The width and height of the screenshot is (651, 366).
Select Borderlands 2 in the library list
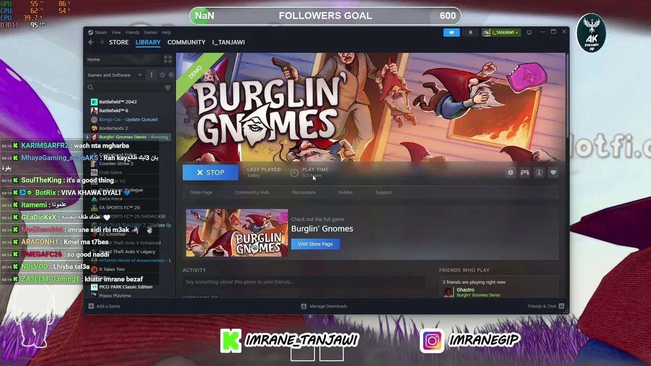click(113, 128)
